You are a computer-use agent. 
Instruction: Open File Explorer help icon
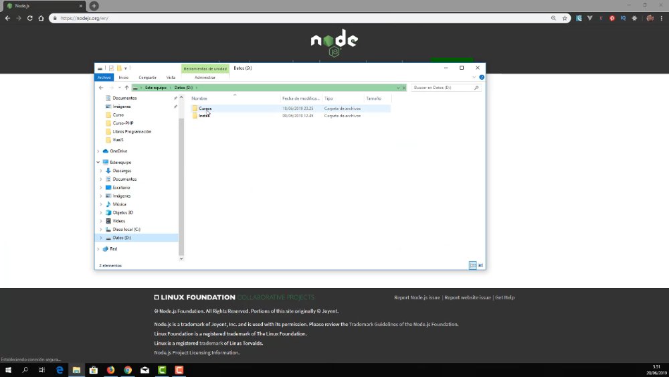tap(482, 77)
